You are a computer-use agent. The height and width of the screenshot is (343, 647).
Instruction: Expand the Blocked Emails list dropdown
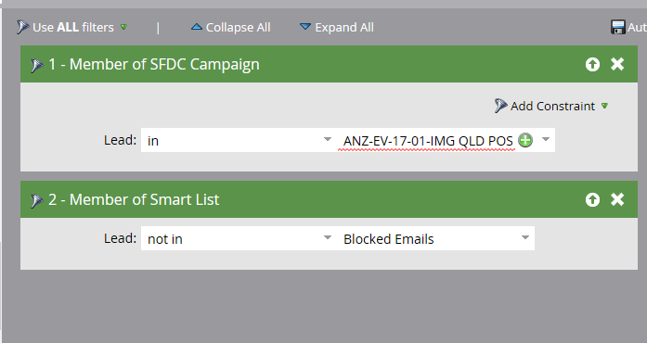(524, 237)
